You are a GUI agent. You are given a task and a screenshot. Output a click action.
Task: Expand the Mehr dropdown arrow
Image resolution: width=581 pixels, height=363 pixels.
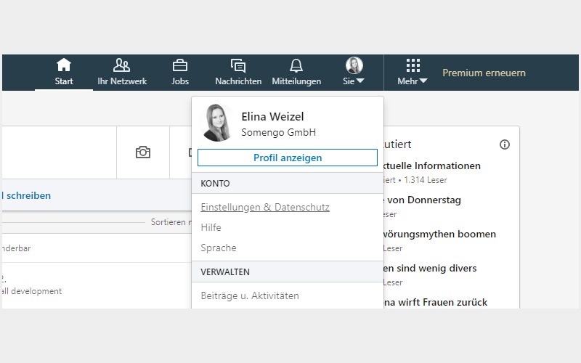coord(423,81)
